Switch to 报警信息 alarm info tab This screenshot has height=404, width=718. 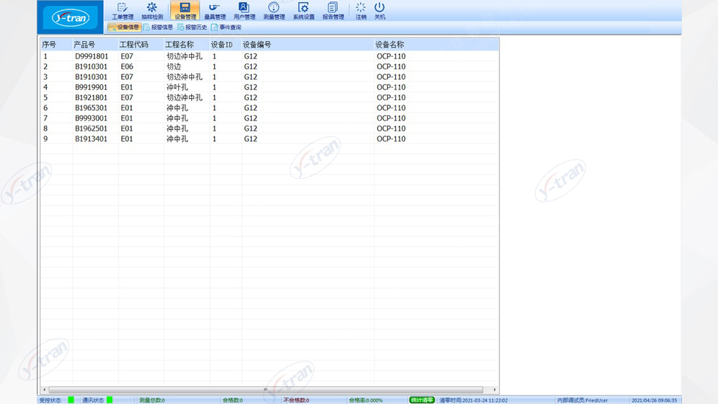[x=158, y=27]
